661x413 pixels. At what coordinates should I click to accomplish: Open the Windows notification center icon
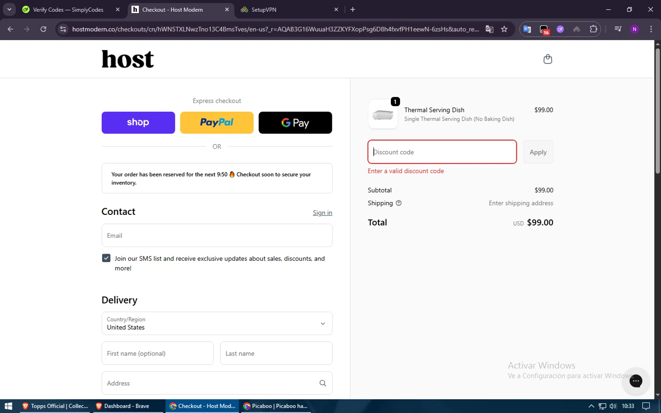pos(646,406)
